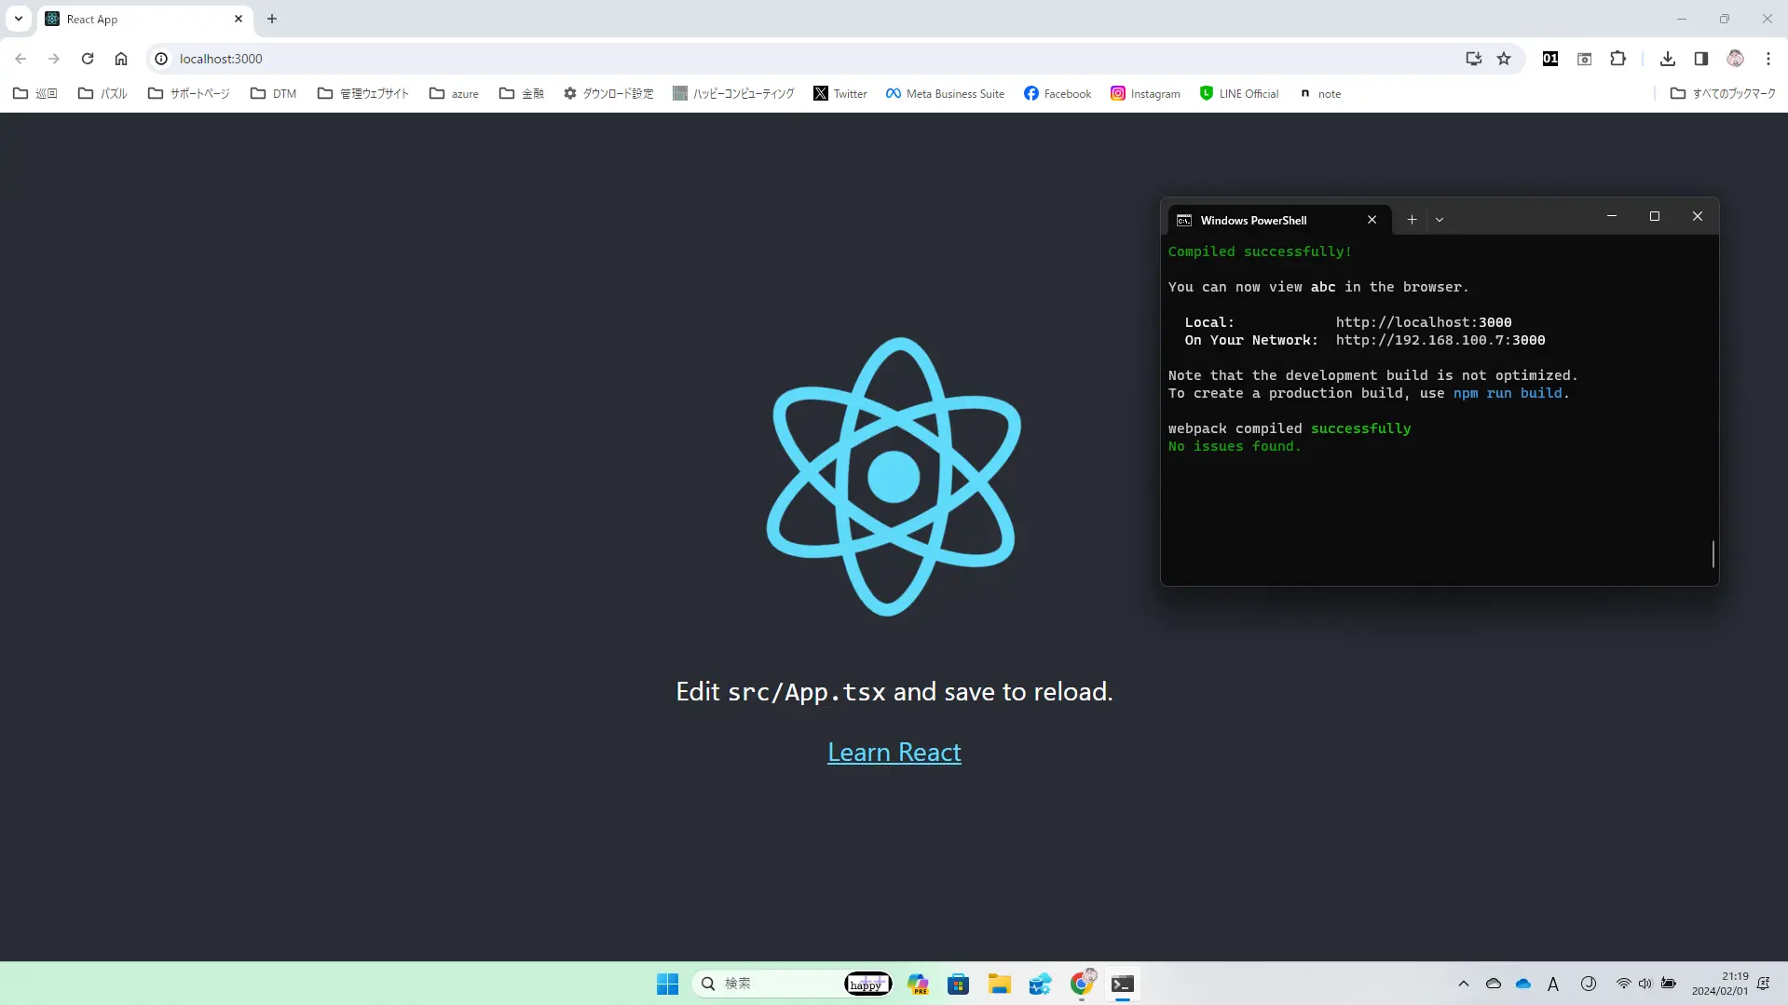
Task: Show hidden system tray icons
Action: click(1463, 984)
